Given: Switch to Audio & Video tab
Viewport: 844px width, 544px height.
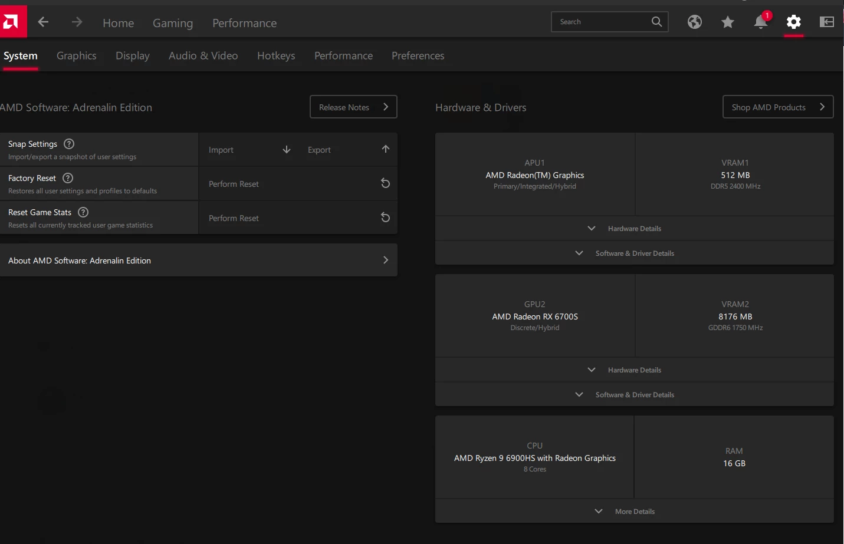Looking at the screenshot, I should point(203,55).
